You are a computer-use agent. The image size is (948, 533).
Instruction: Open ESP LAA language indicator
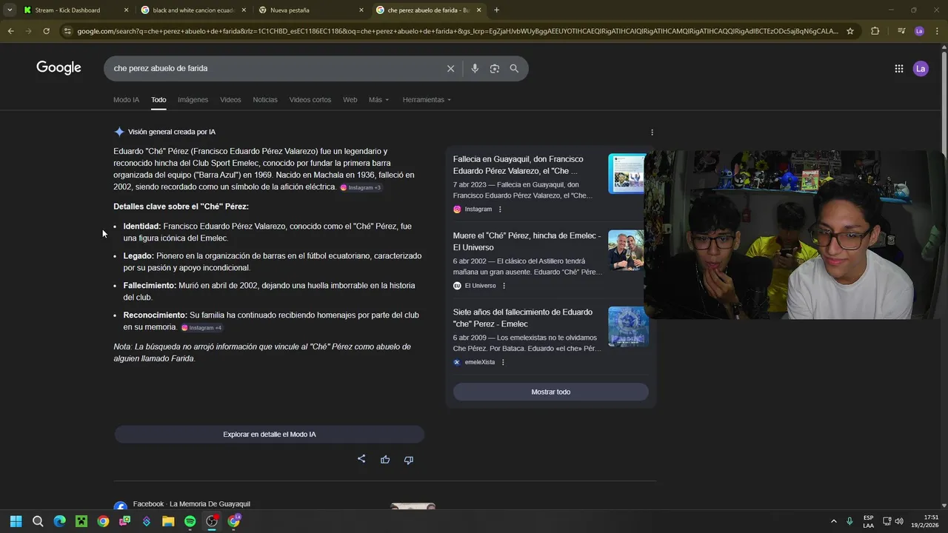tap(868, 521)
